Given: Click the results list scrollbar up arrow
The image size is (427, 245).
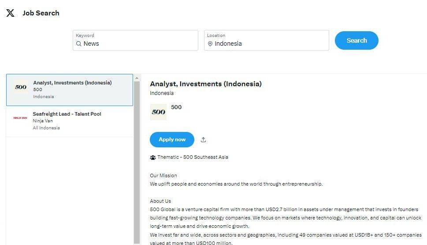Looking at the screenshot, I should [137, 78].
